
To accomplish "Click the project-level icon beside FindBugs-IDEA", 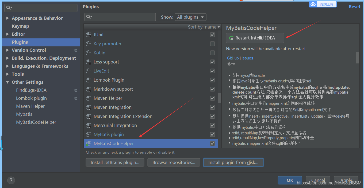I will [x=75, y=90].
